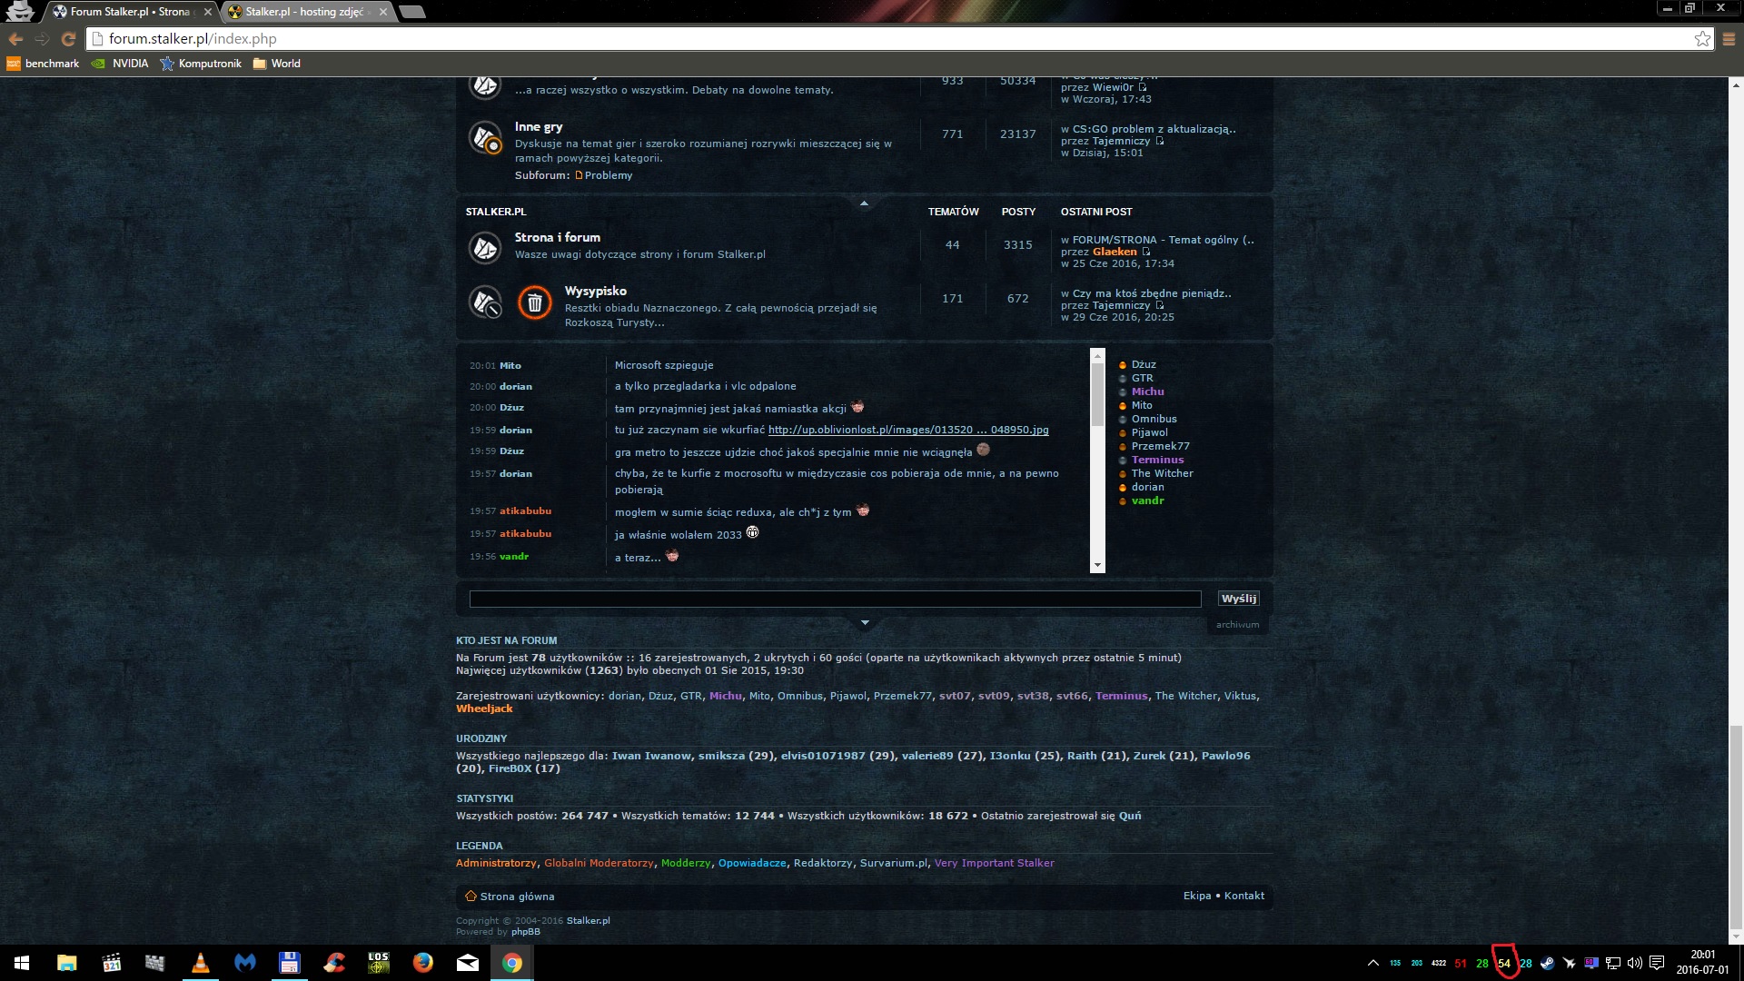This screenshot has height=981, width=1744.
Task: Open birthday user smiksza profile
Action: (x=721, y=756)
